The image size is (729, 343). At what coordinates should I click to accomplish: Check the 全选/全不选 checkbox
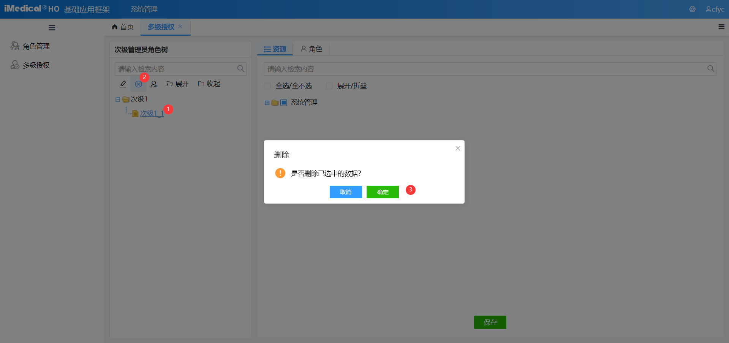pyautogui.click(x=267, y=86)
